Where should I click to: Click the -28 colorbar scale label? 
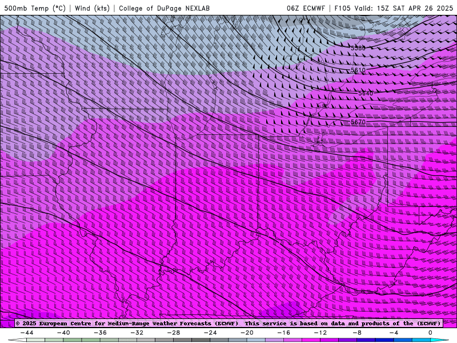174,333
